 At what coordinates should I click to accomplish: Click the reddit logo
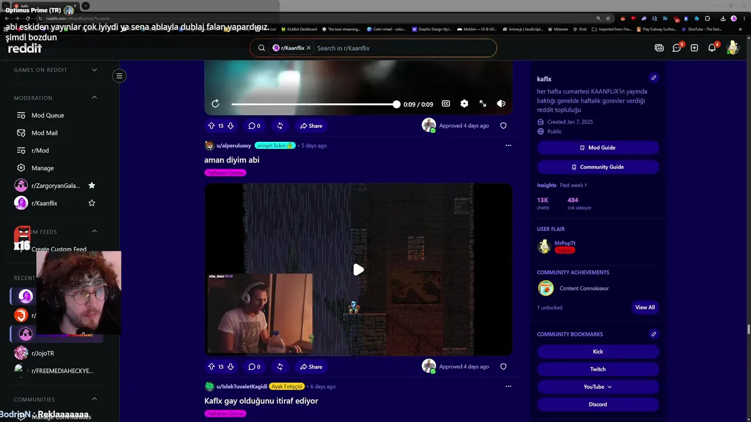25,48
